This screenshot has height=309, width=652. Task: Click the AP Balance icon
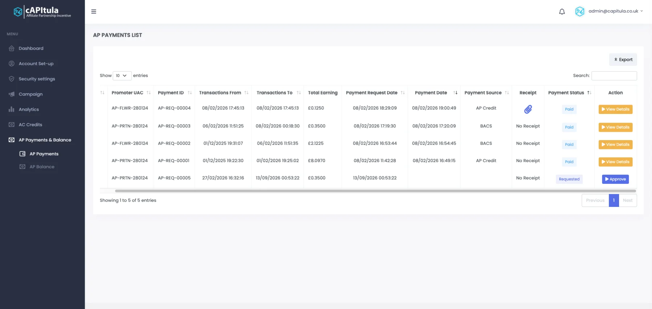point(22,167)
